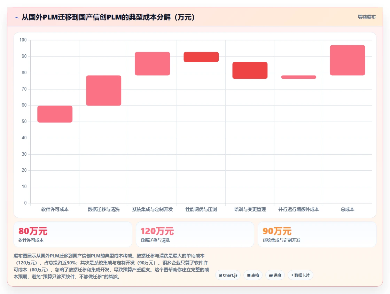Select the 数据卡片 tag button
390x294 pixels.
coord(300,275)
